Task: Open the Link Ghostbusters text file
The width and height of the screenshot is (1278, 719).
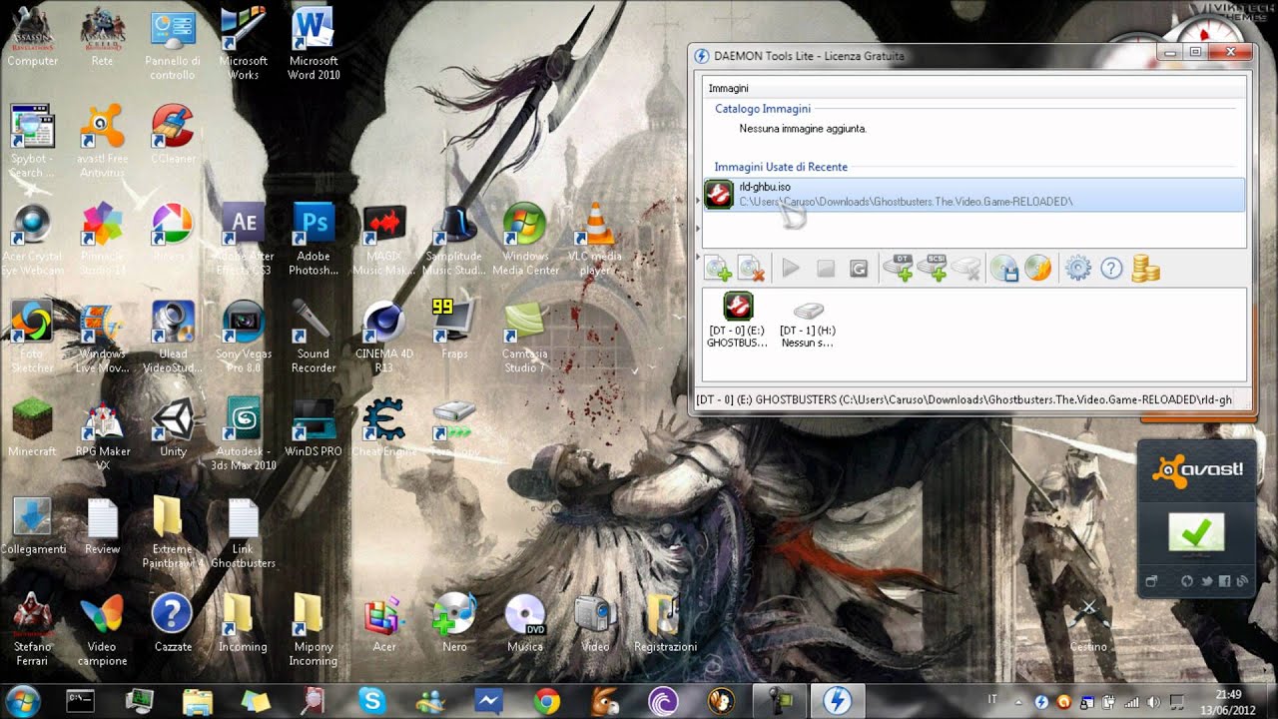Action: pos(243,533)
